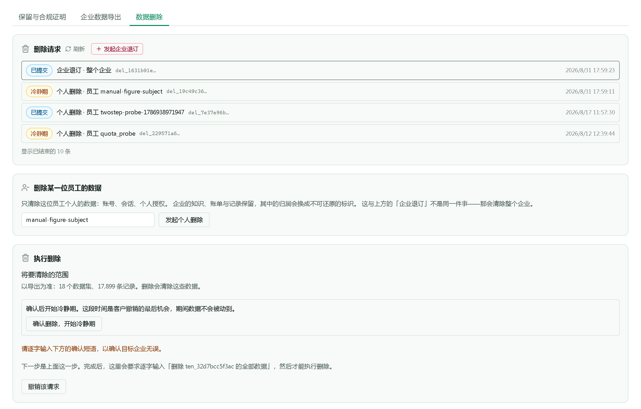The width and height of the screenshot is (641, 409).
Task: Click 已提交 badge on twostep-probe row
Action: coord(39,113)
